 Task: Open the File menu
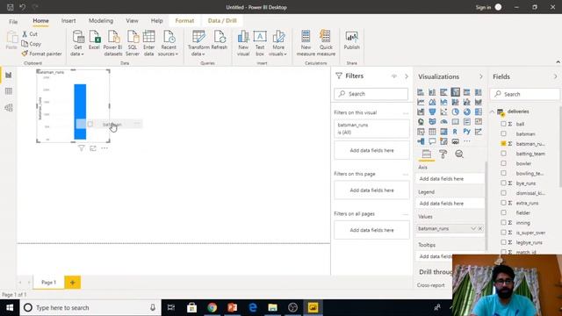point(13,21)
